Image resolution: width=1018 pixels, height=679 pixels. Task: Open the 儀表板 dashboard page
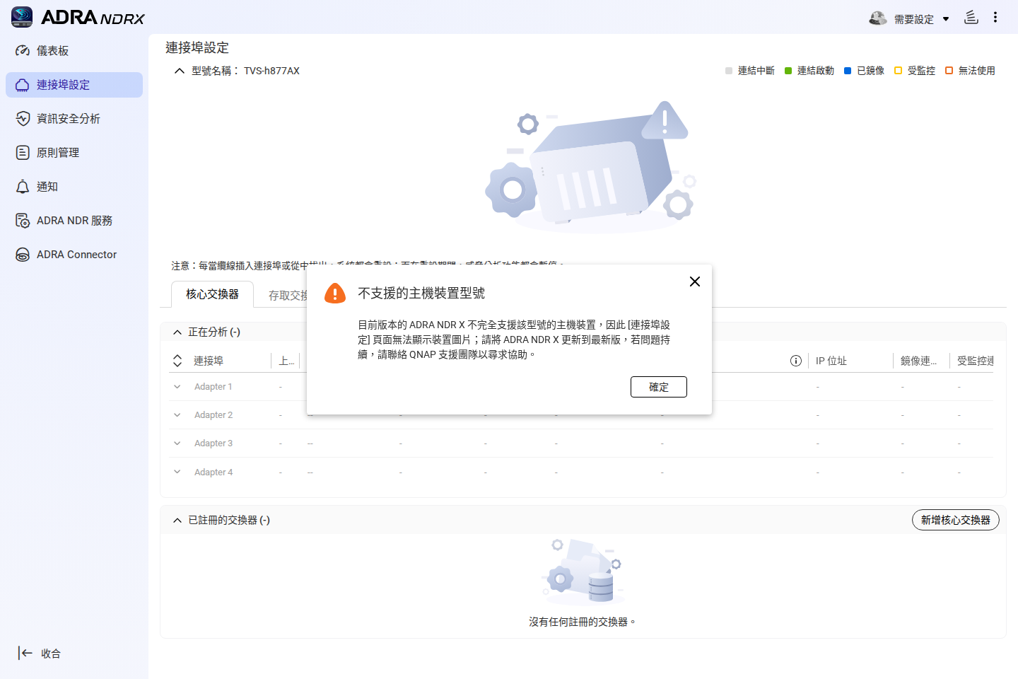(74, 51)
